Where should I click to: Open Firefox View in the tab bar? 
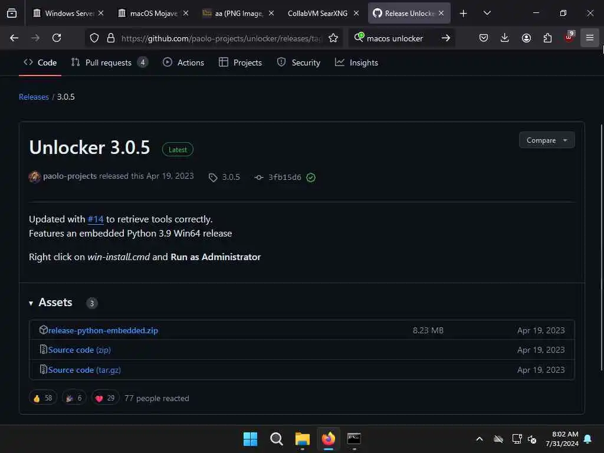pos(12,13)
